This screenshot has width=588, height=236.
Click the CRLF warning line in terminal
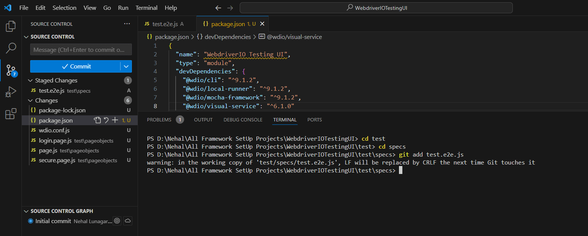click(x=341, y=163)
